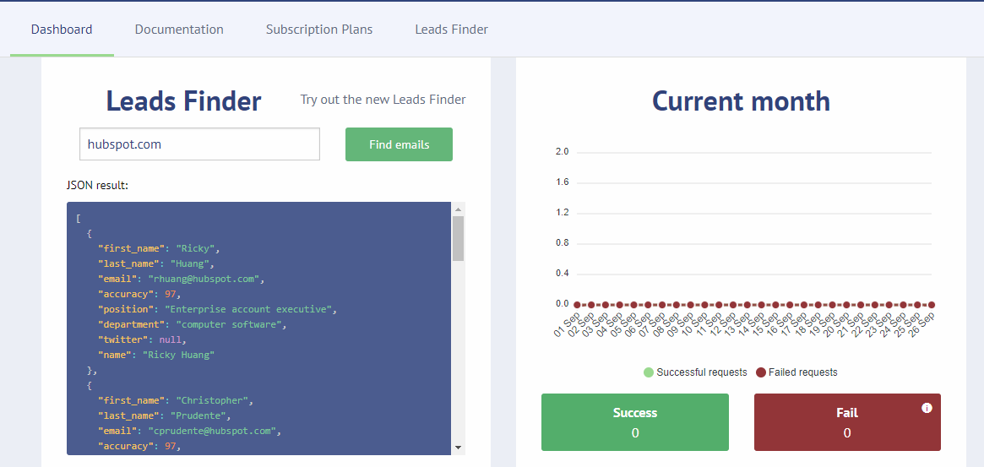
Task: Open the Dashboard tab
Action: point(62,30)
